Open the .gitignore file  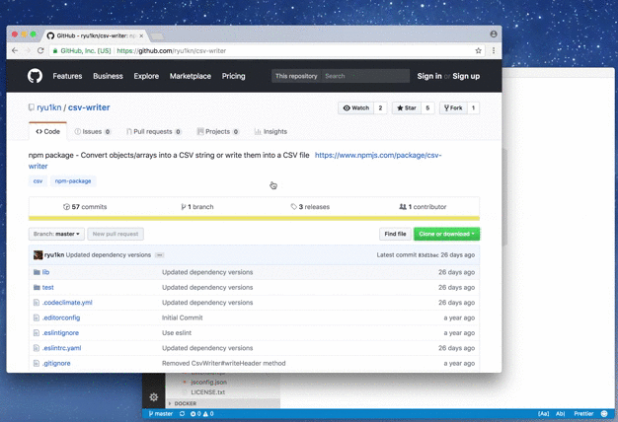click(56, 363)
